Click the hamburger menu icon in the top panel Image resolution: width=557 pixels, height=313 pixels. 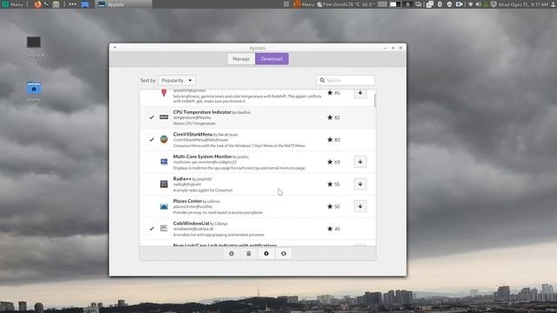tap(286, 4)
